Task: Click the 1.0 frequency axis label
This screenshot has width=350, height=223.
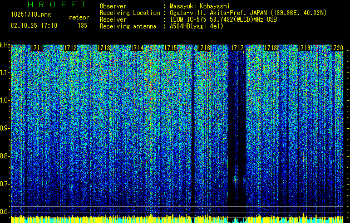Action: click(x=4, y=100)
